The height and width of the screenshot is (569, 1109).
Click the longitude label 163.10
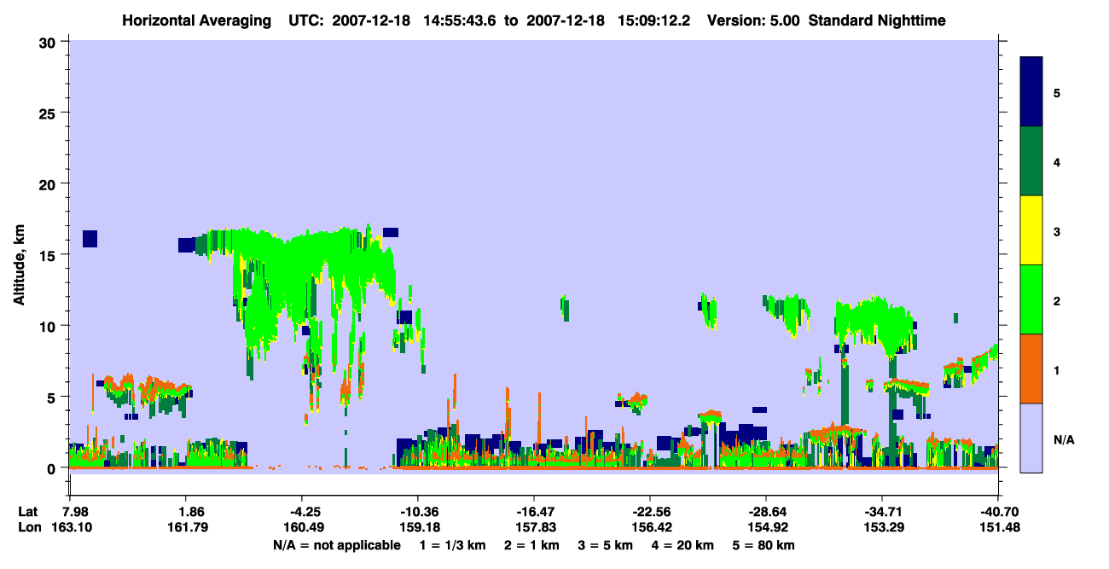point(72,527)
